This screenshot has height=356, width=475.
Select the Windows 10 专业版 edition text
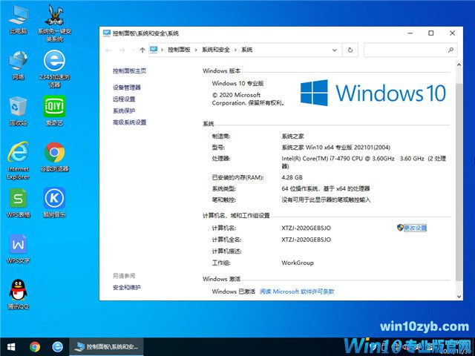pyautogui.click(x=237, y=83)
